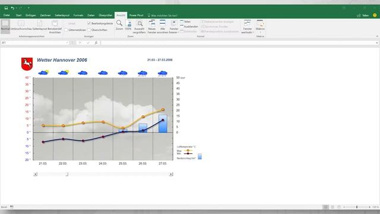
Task: Click Ausblenden to hide the window
Action: (x=189, y=26)
